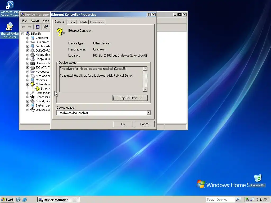Launch Internet Explorer from quick launch
The height and width of the screenshot is (203, 271).
coord(25,200)
